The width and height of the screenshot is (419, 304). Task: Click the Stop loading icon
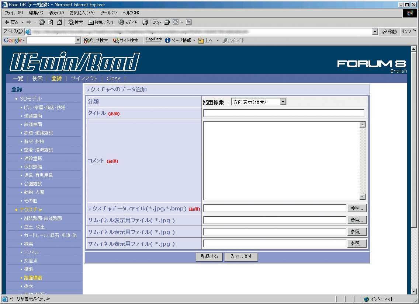click(42, 22)
